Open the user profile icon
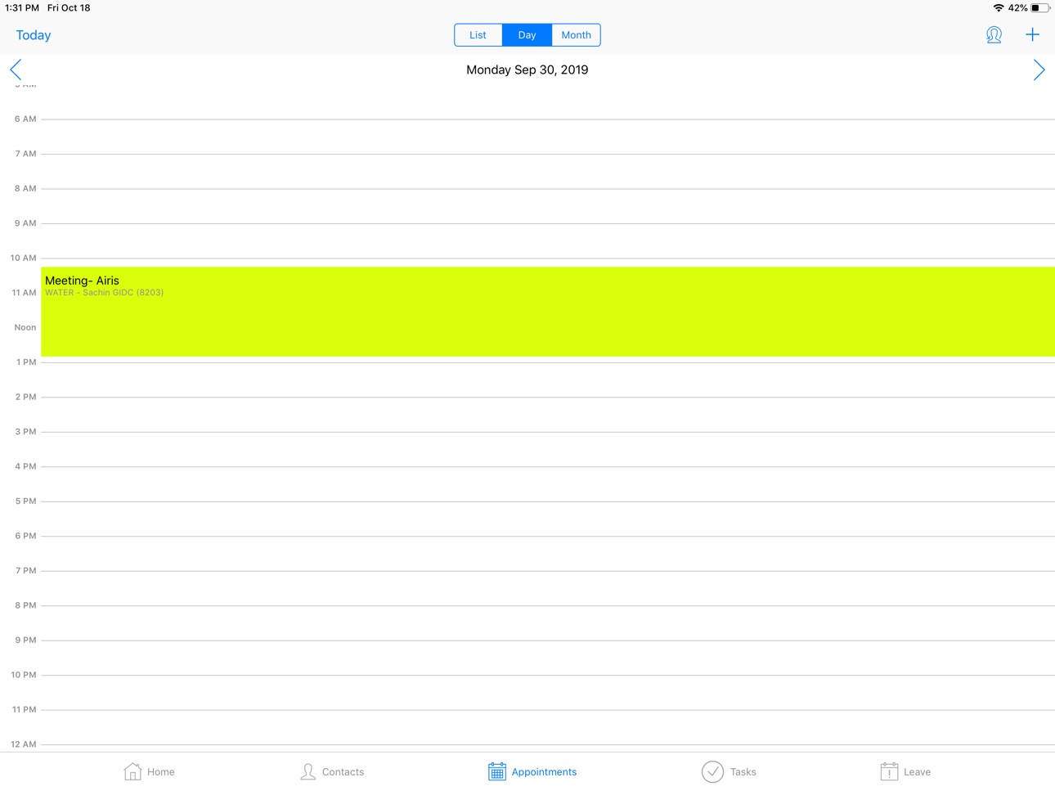This screenshot has width=1055, height=791. point(994,34)
